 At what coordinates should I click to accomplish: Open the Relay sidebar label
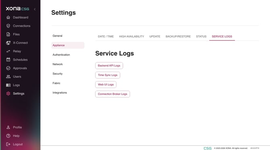[17, 51]
